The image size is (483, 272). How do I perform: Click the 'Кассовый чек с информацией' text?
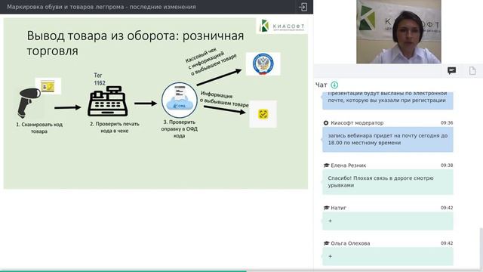click(x=211, y=61)
